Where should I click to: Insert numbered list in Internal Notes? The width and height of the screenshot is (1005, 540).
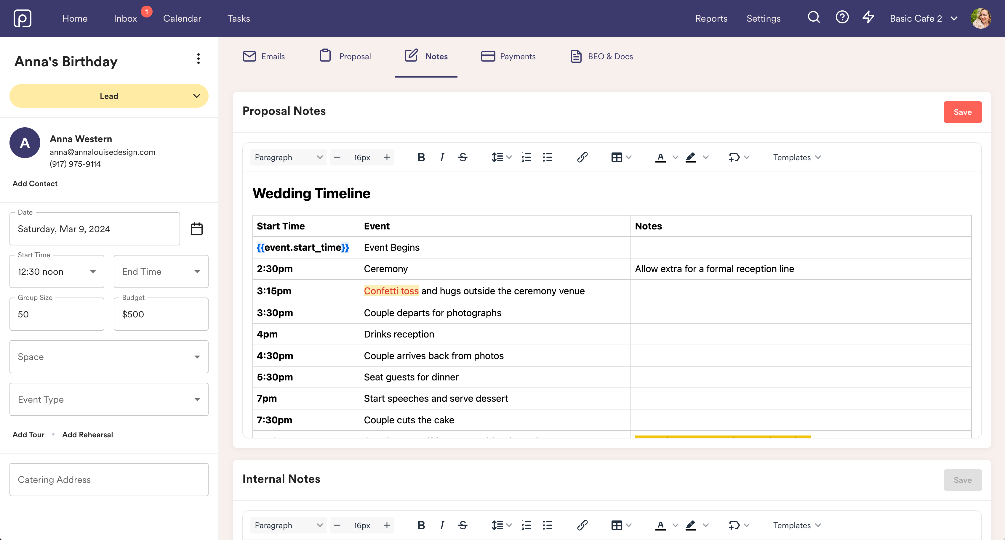point(526,525)
